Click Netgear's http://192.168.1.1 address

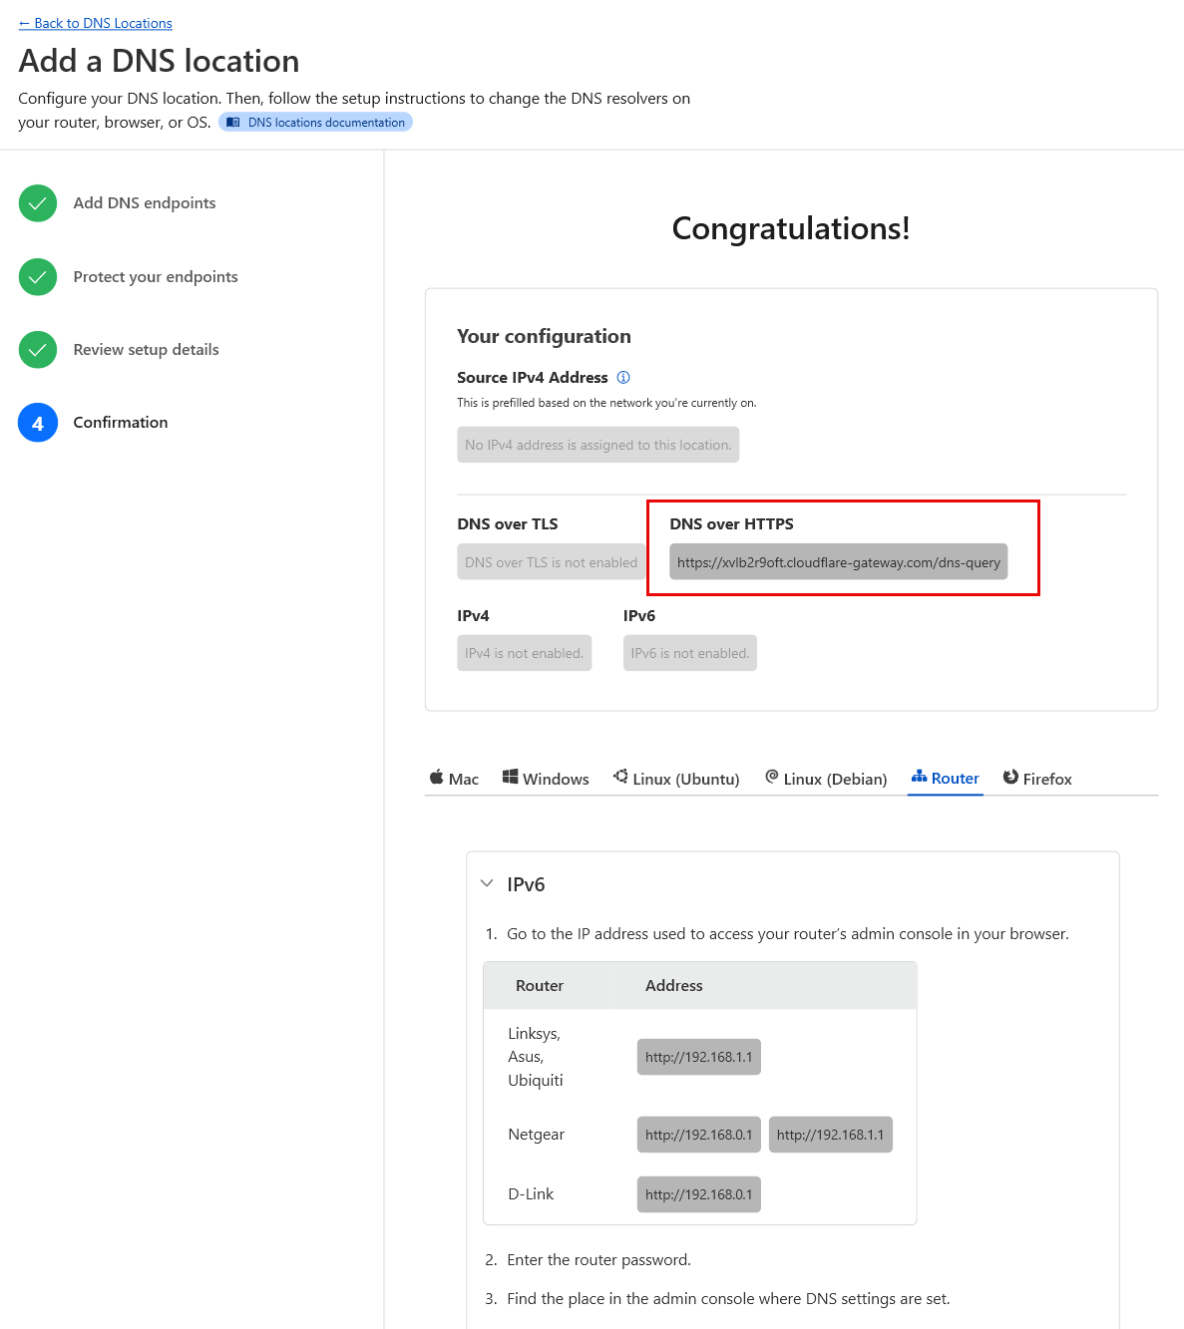pyautogui.click(x=830, y=1135)
